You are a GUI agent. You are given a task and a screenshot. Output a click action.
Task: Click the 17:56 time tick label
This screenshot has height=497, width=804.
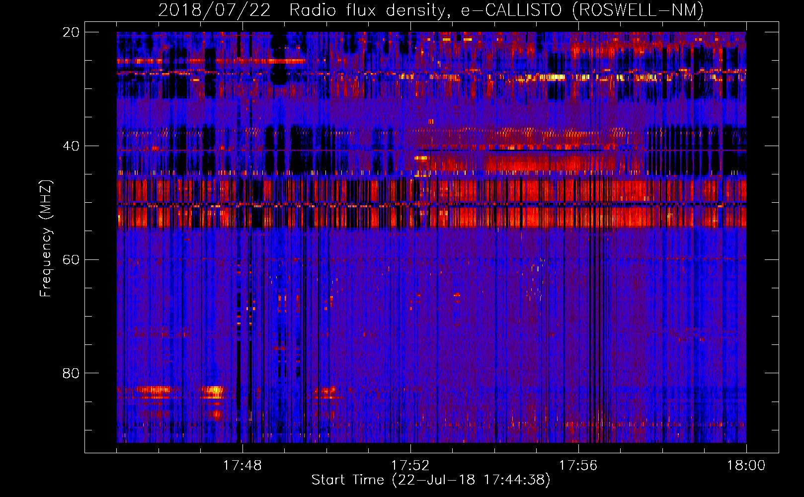(x=578, y=466)
